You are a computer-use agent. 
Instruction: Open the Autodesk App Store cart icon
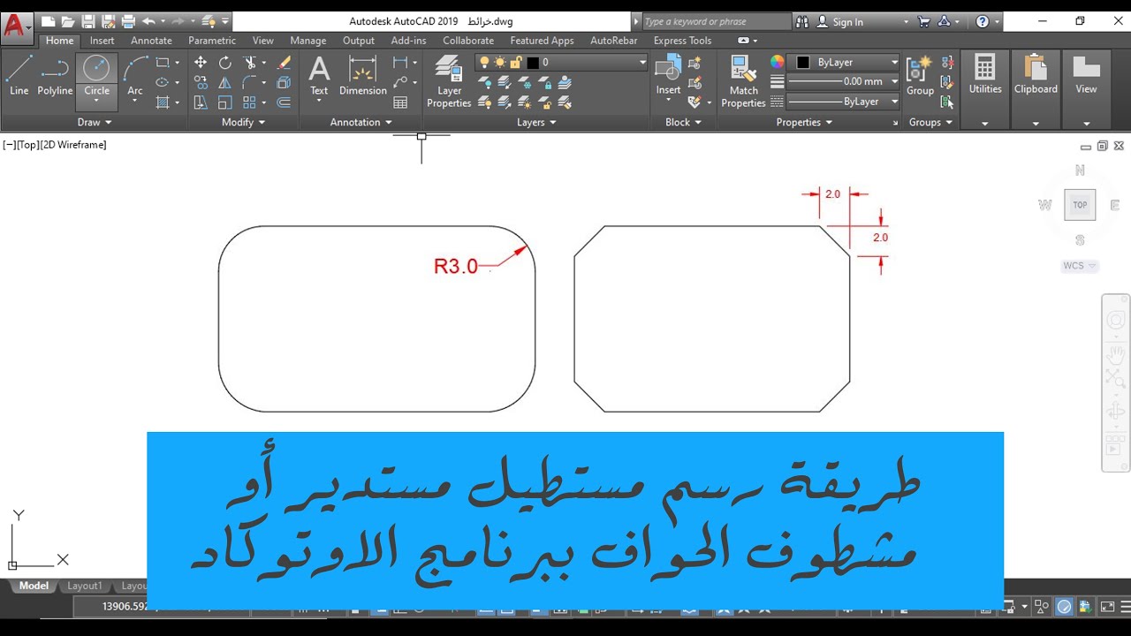point(923,21)
